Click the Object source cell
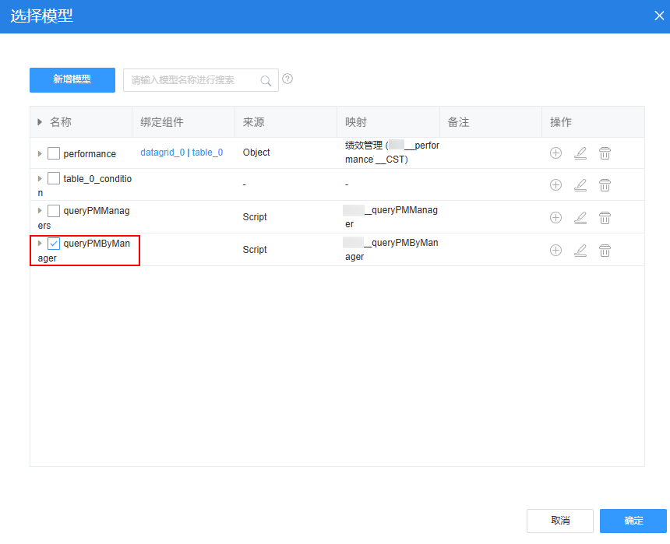Image resolution: width=670 pixels, height=544 pixels. 256,153
